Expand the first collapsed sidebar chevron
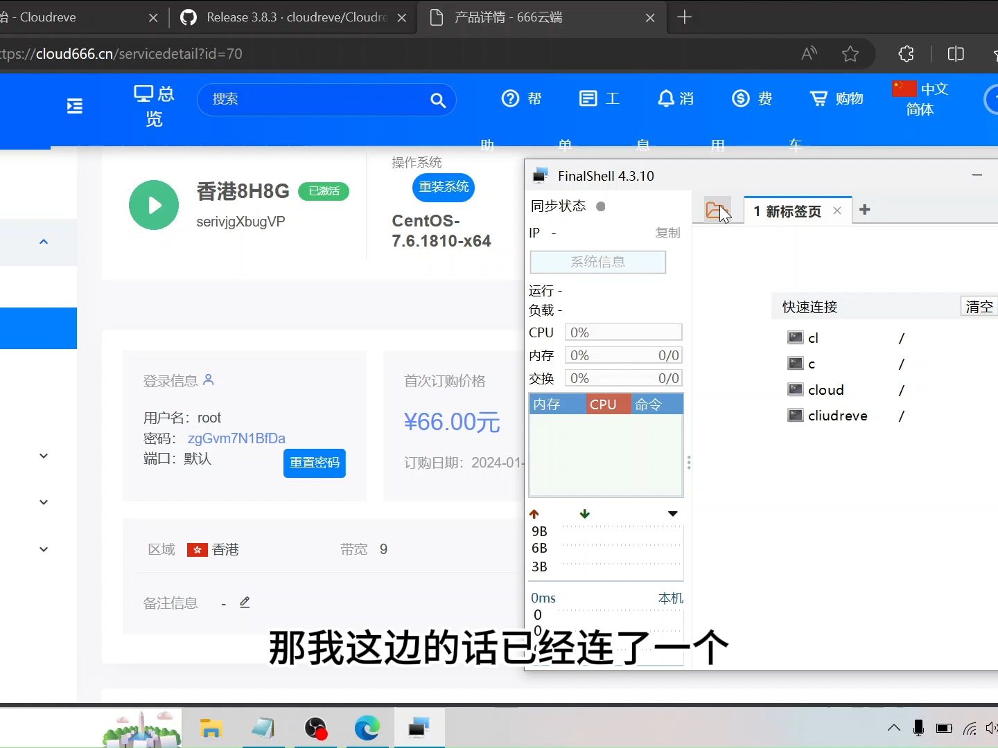 [x=44, y=456]
